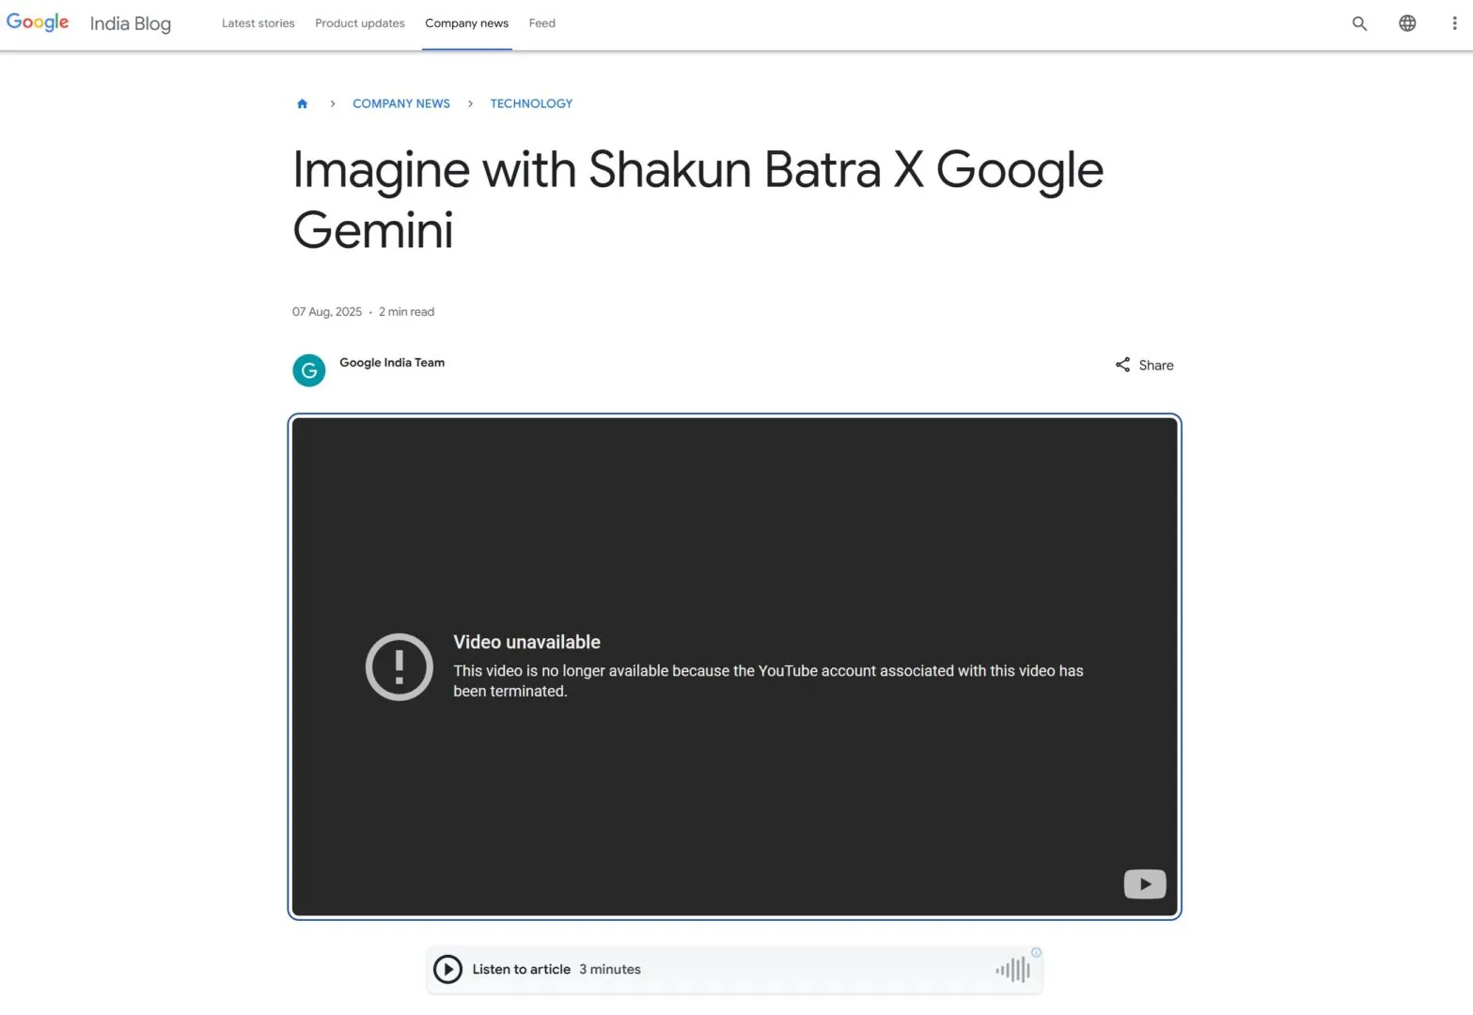Click the Google India Team author name
1473x1015 pixels.
tap(392, 363)
